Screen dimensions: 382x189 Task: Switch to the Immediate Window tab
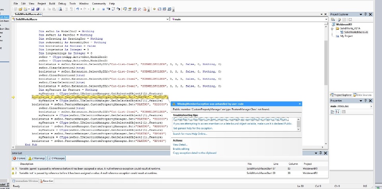(25, 181)
